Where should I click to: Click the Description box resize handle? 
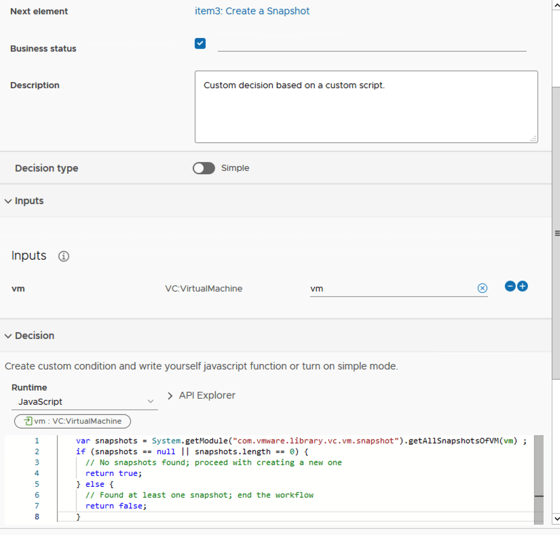533,138
